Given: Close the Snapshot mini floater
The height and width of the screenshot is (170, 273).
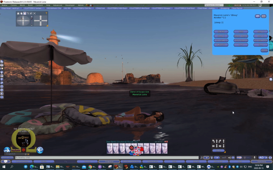Looking at the screenshot, I should point(28,154).
